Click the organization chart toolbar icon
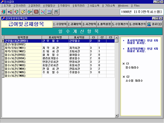 click(10, 12)
